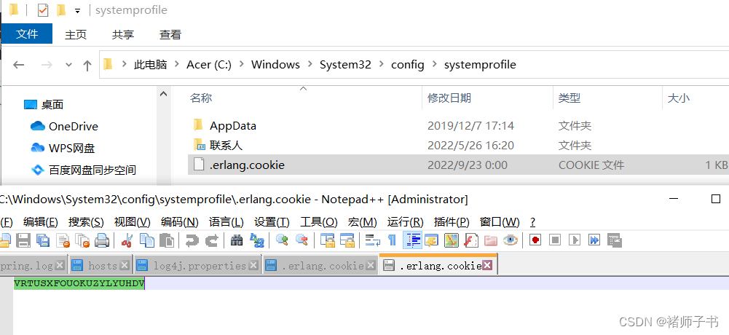Toggle synchronize vertical scrolling icon
This screenshot has height=335, width=729.
(327, 240)
